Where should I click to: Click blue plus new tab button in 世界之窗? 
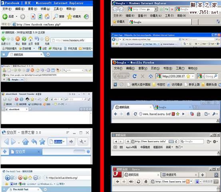pyautogui.click(x=5, y=152)
